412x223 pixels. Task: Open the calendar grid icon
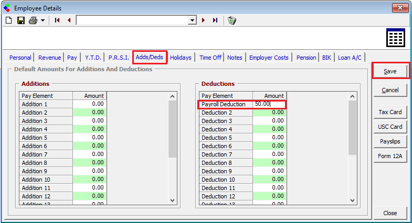[x=396, y=38]
